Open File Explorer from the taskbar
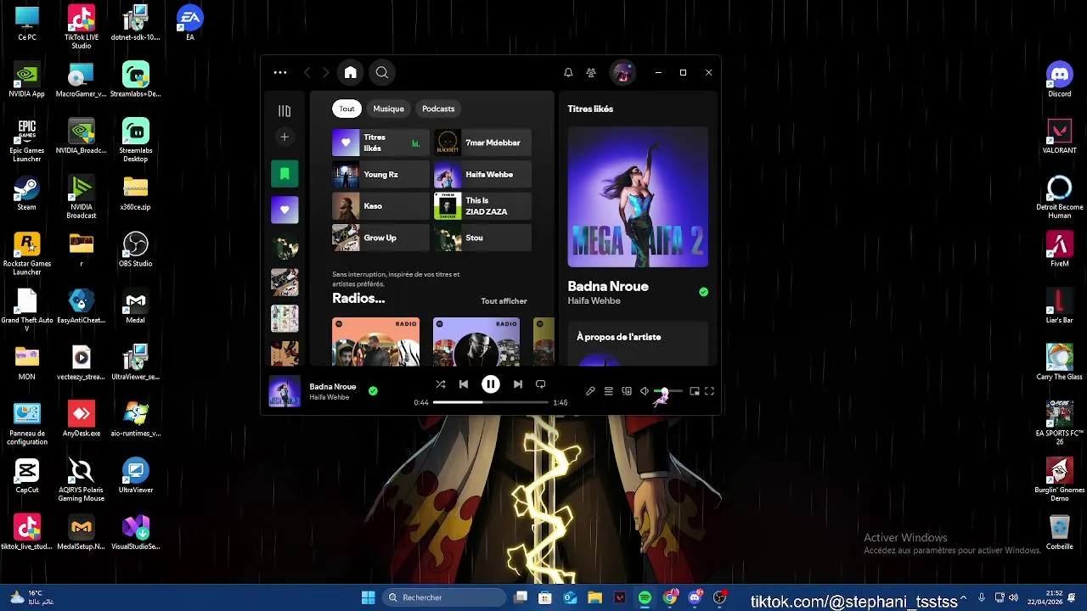Viewport: 1087px width, 611px height. coord(595,598)
